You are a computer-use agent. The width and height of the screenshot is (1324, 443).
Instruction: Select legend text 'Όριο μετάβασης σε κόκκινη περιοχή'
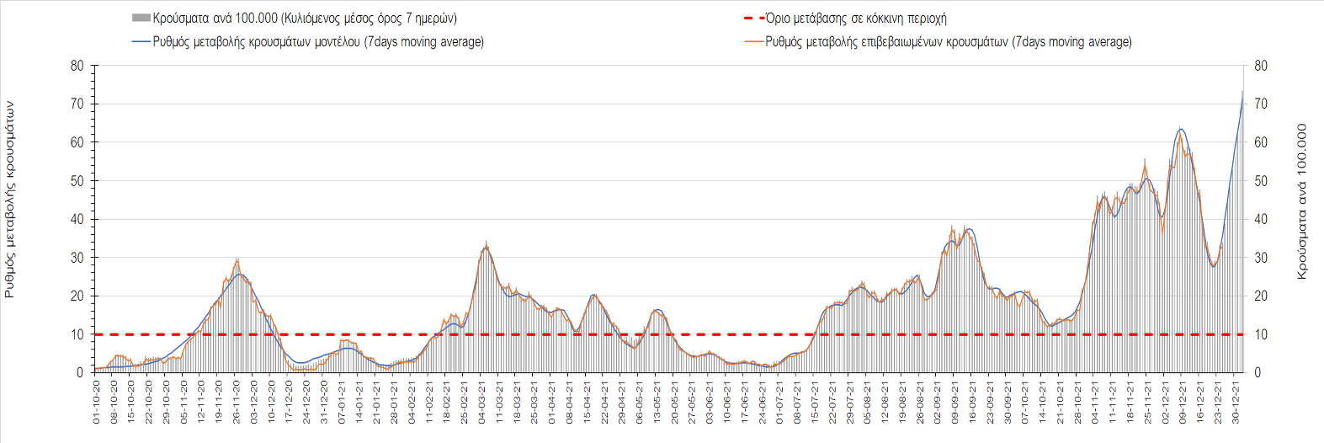coord(856,18)
